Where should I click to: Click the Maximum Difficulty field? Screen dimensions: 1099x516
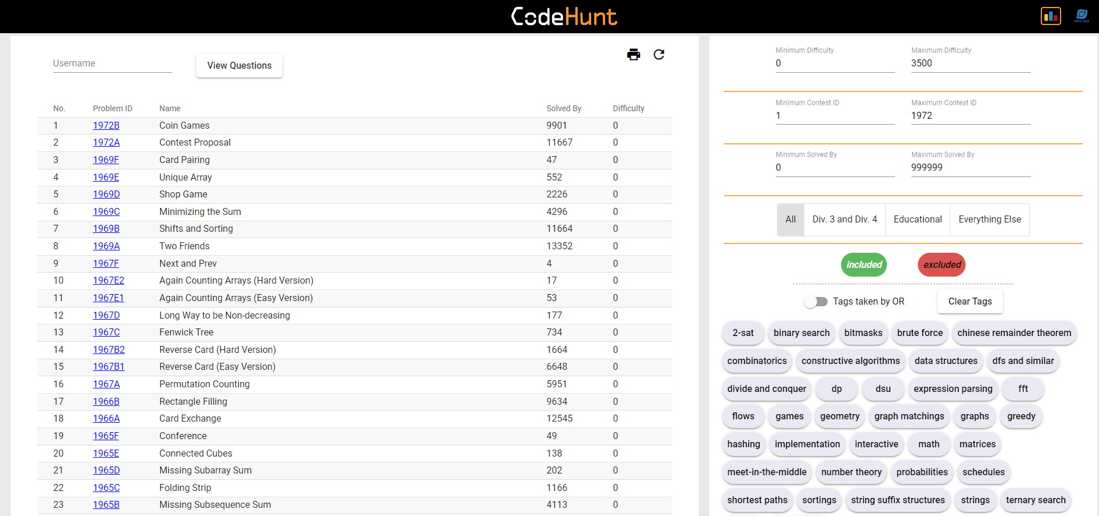tap(971, 63)
